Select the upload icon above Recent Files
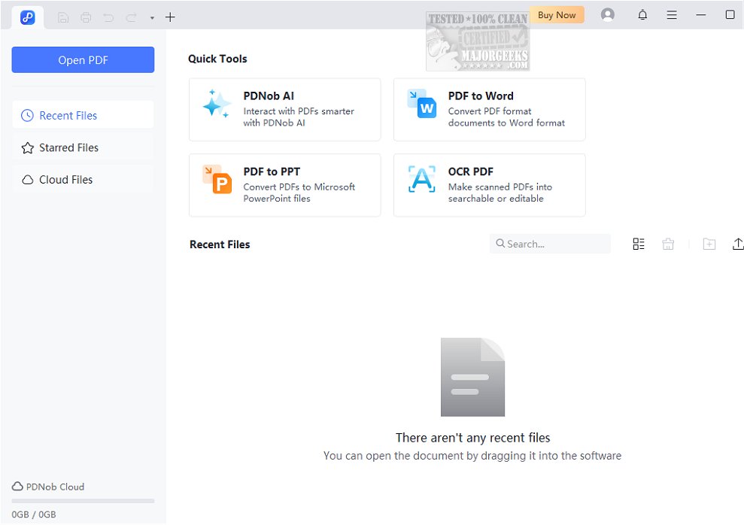The image size is (744, 525). [738, 244]
